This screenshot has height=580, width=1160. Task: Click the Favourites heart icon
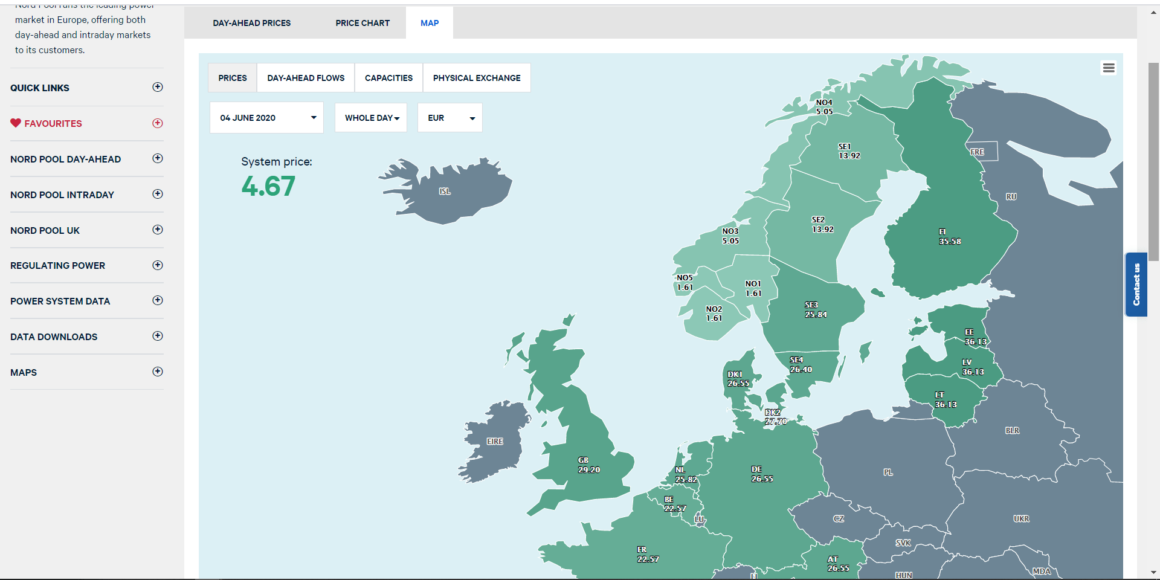[16, 123]
